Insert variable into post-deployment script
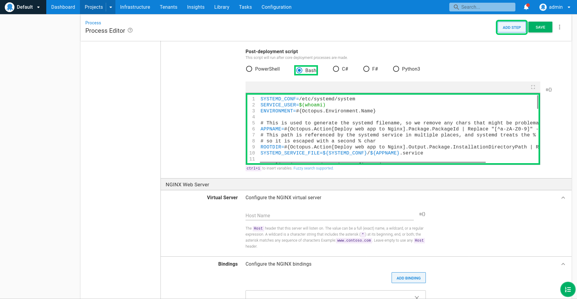Image resolution: width=577 pixels, height=299 pixels. (549, 90)
